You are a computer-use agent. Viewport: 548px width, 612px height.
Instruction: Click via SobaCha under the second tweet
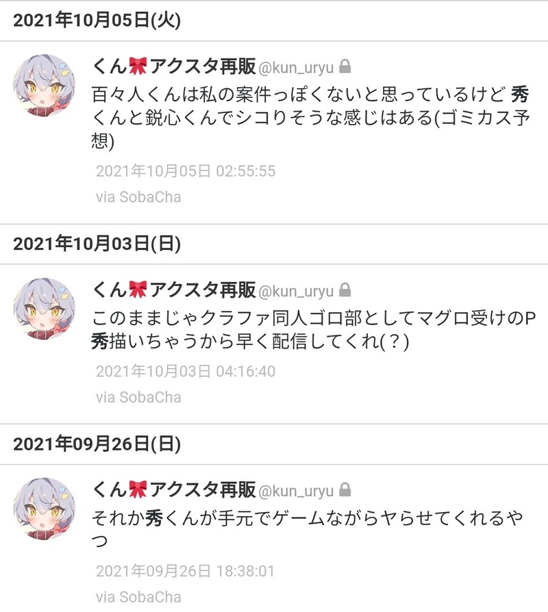(138, 397)
